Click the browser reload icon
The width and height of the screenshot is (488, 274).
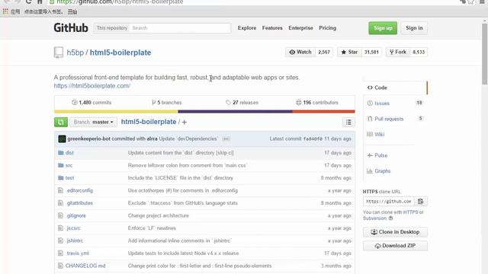[x=28, y=2]
